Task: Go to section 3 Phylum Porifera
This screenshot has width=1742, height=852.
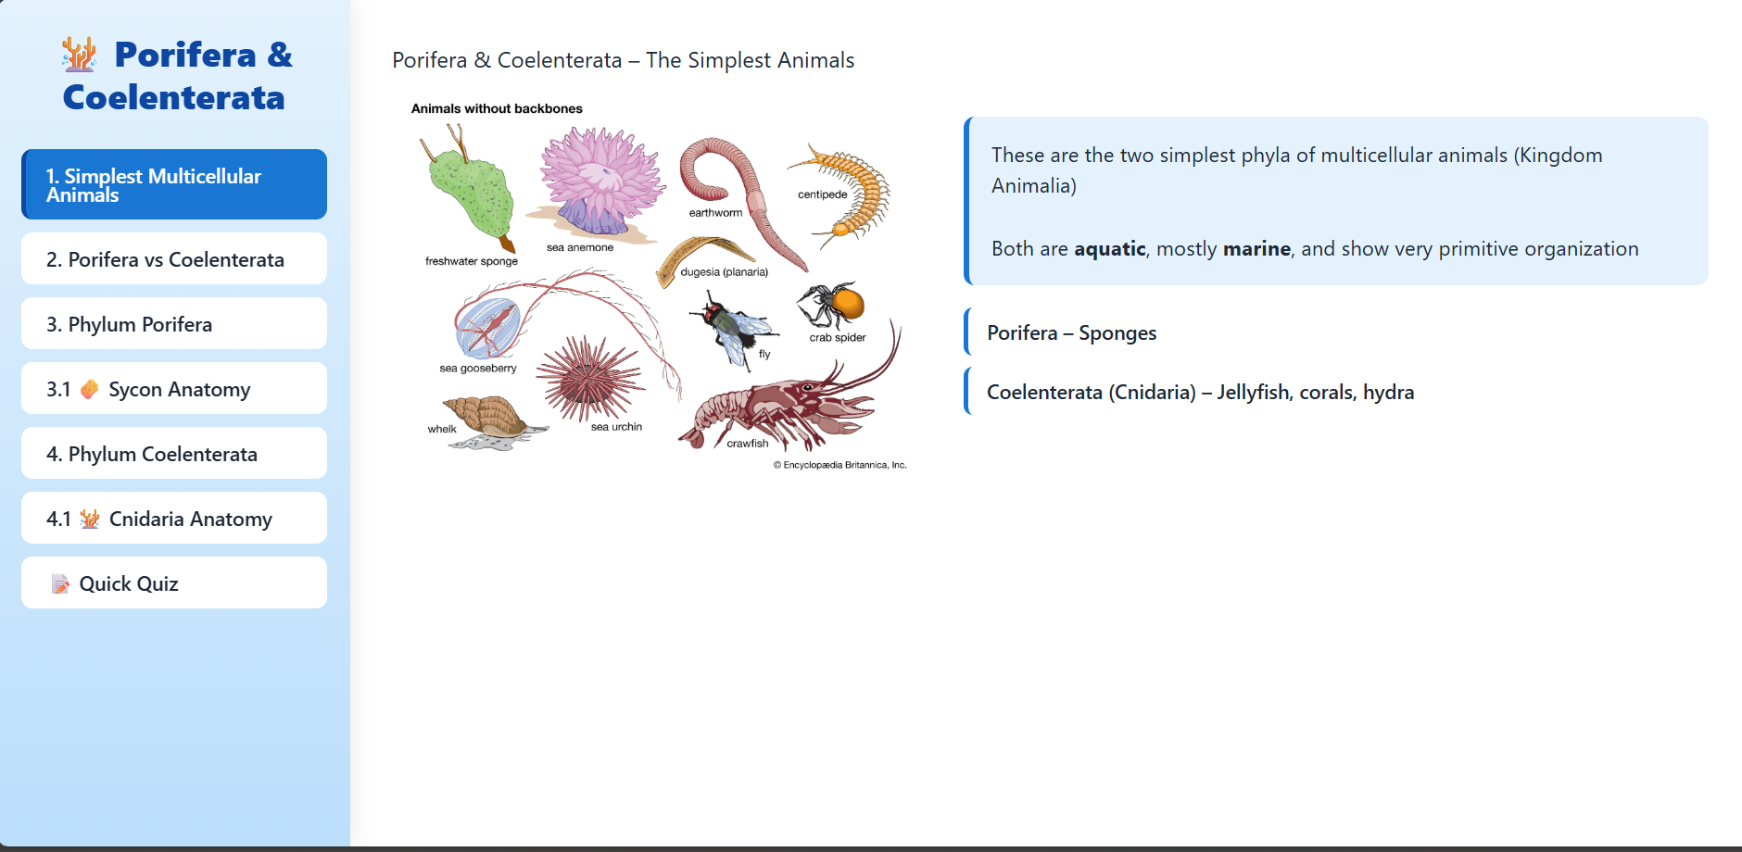Action: click(174, 323)
